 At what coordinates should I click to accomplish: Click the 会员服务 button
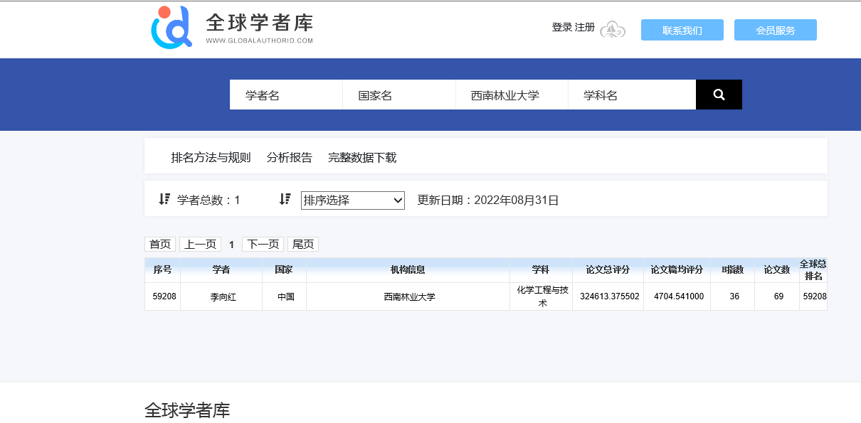[775, 30]
